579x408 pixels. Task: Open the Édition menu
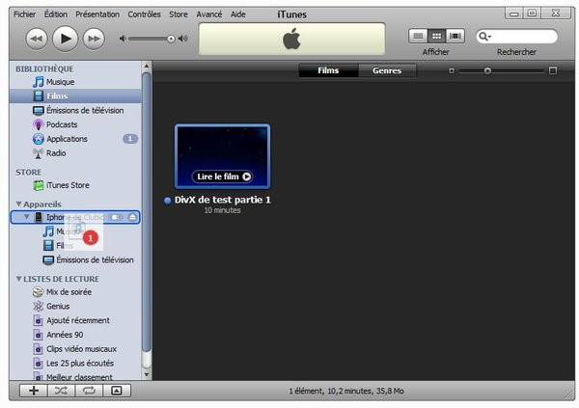56,14
